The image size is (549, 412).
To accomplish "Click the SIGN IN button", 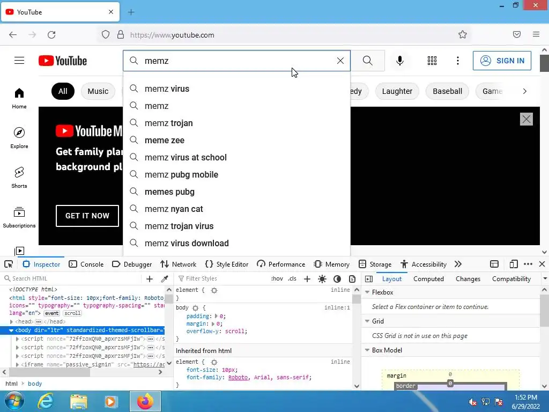I will pyautogui.click(x=502, y=61).
